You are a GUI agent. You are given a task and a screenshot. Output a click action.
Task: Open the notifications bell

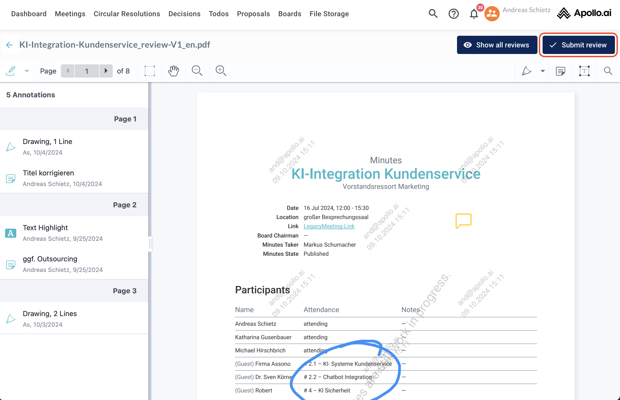click(x=474, y=14)
